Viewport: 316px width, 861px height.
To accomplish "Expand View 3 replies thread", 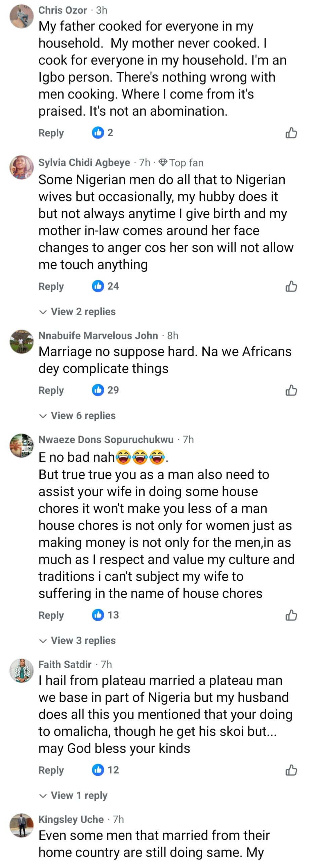I will click(78, 640).
